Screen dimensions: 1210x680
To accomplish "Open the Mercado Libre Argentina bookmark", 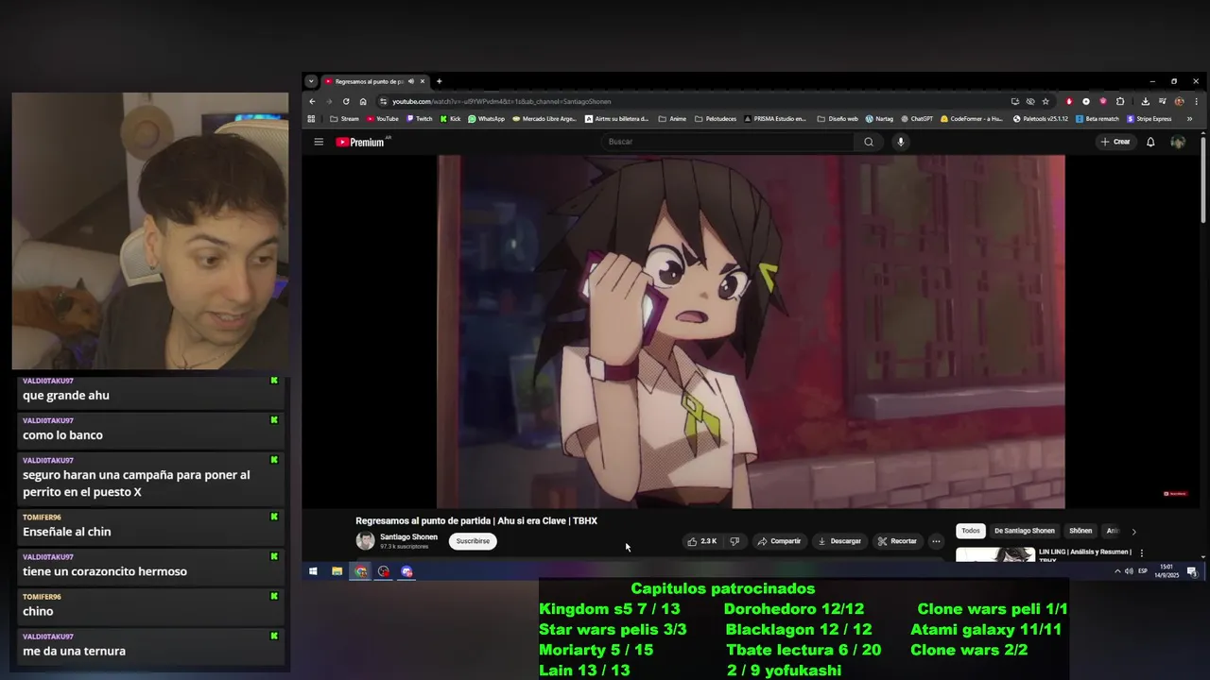I will pos(544,119).
